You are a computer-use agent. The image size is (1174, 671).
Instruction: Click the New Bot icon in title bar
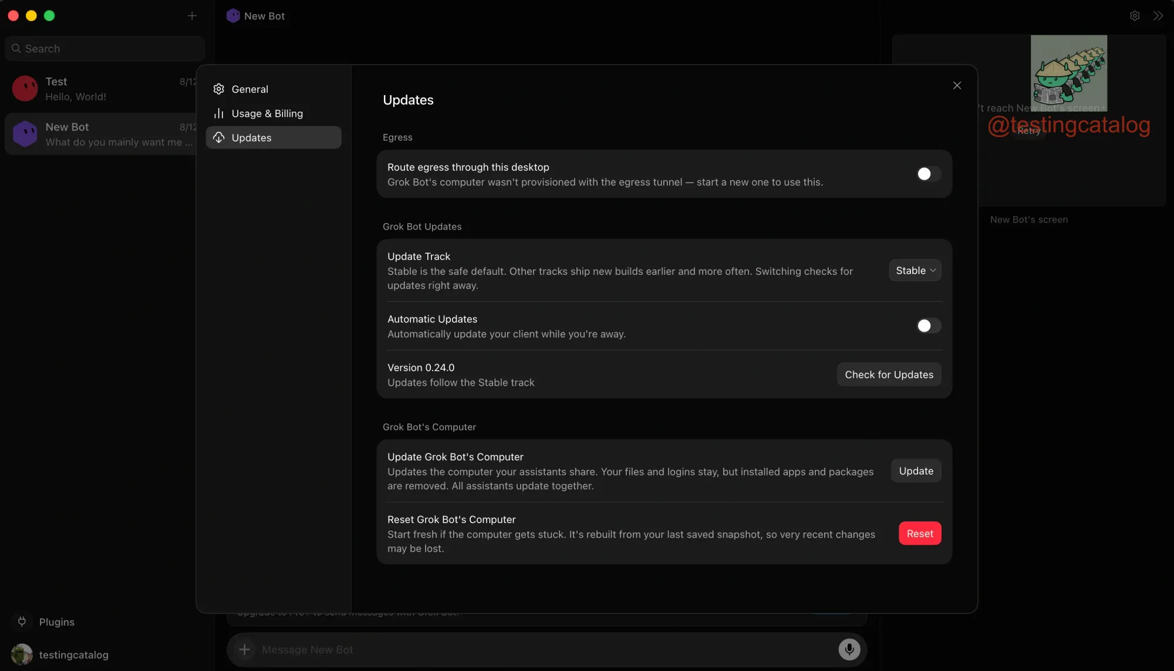tap(233, 16)
